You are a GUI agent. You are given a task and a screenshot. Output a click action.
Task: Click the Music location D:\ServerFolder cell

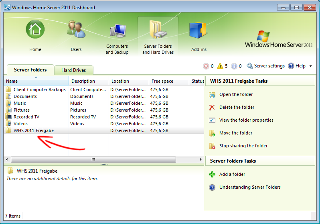pyautogui.click(x=128, y=103)
